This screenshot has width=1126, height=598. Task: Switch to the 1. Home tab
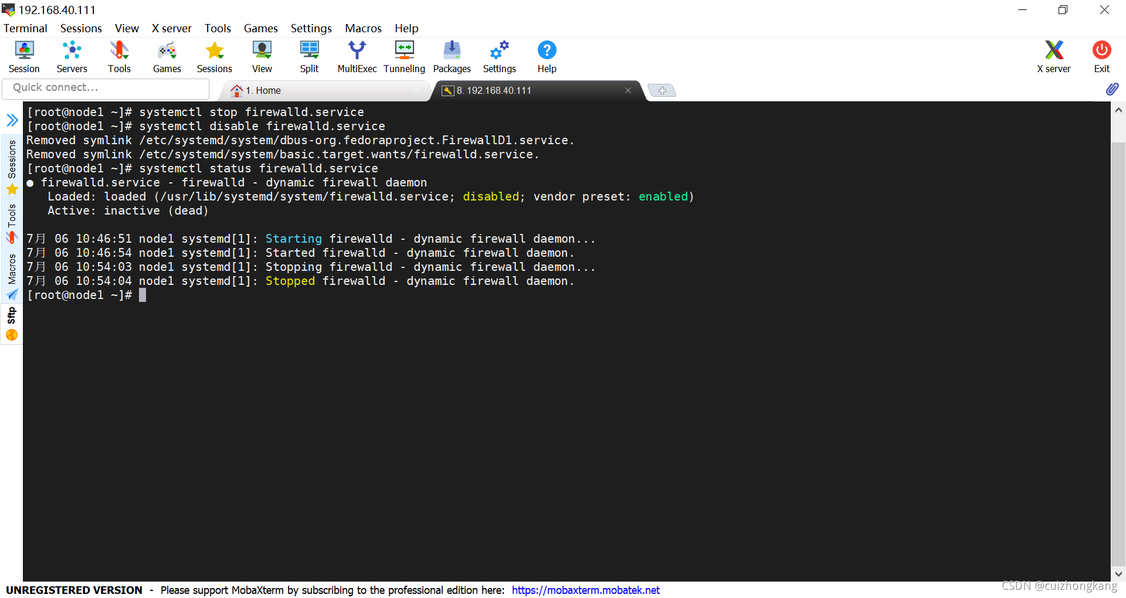pyautogui.click(x=325, y=90)
